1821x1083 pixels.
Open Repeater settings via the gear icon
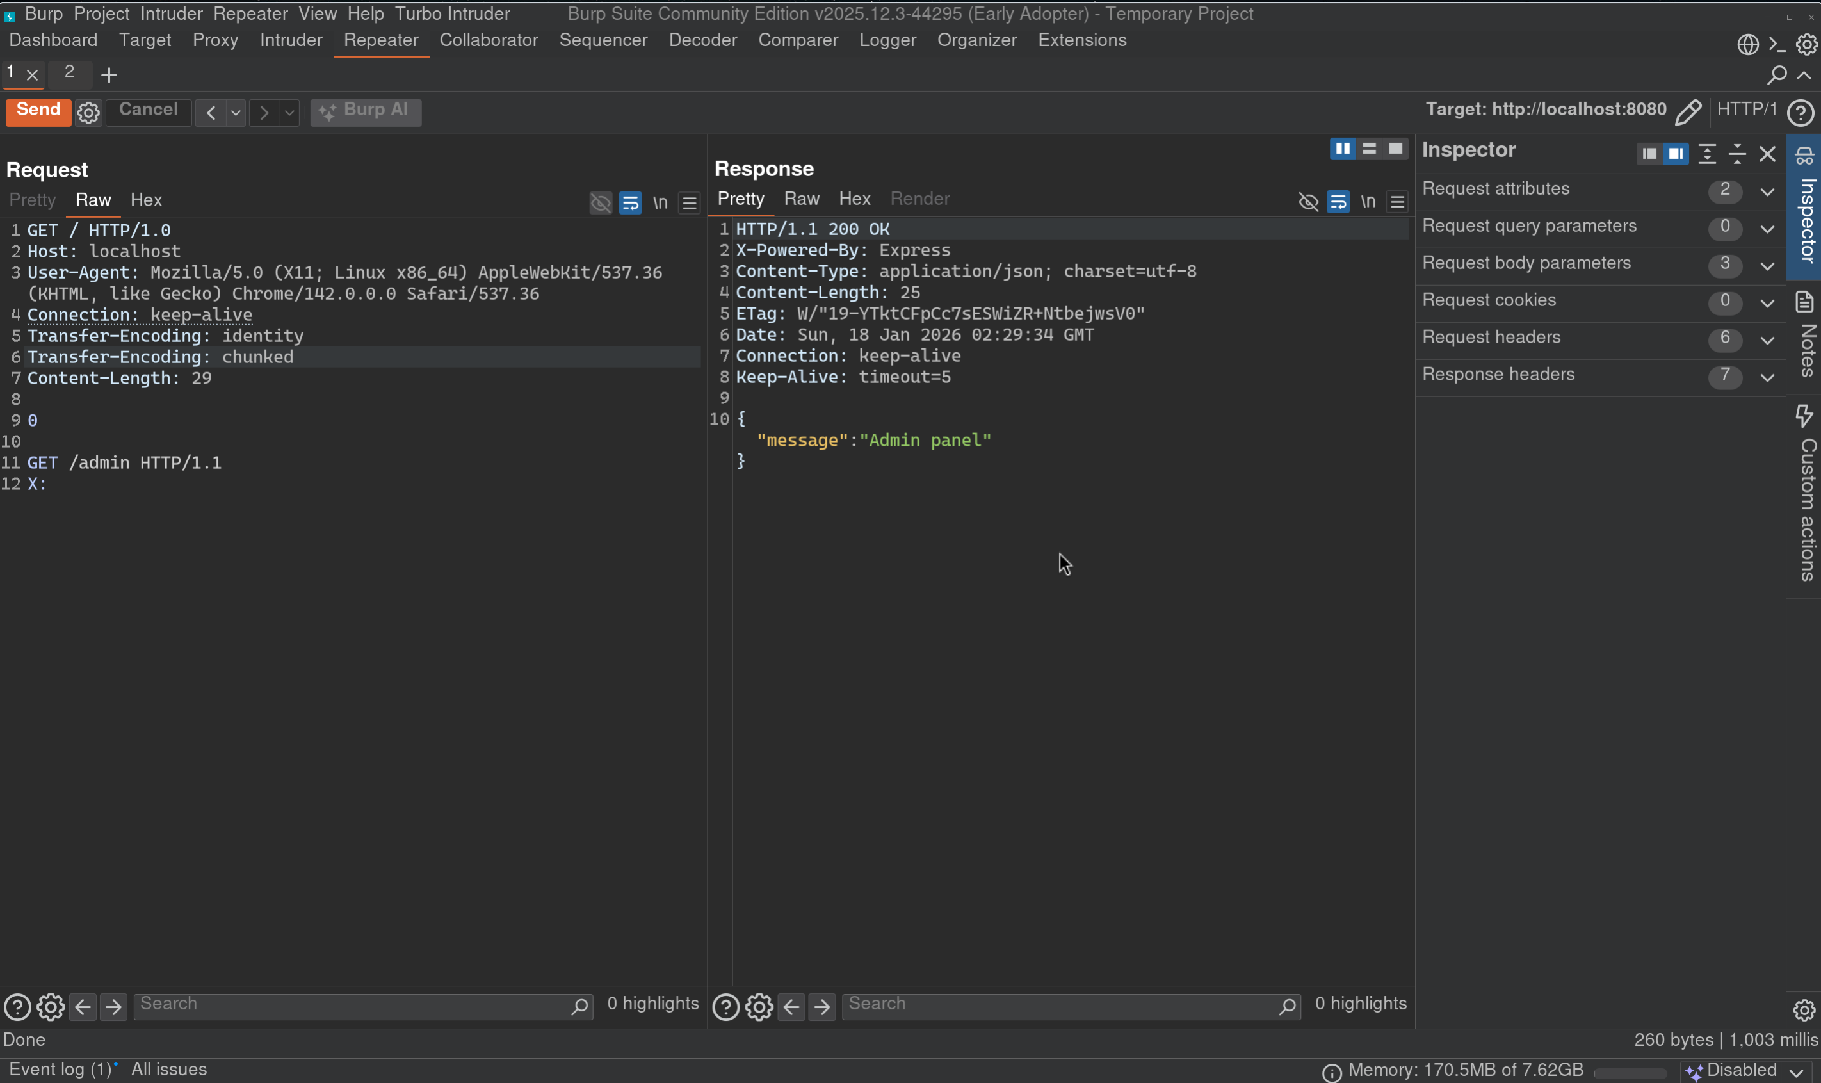point(88,111)
